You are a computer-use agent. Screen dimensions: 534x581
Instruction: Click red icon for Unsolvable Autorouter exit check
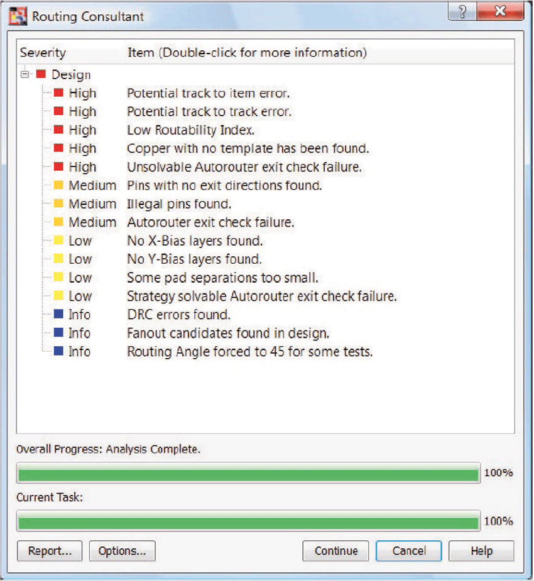58,166
